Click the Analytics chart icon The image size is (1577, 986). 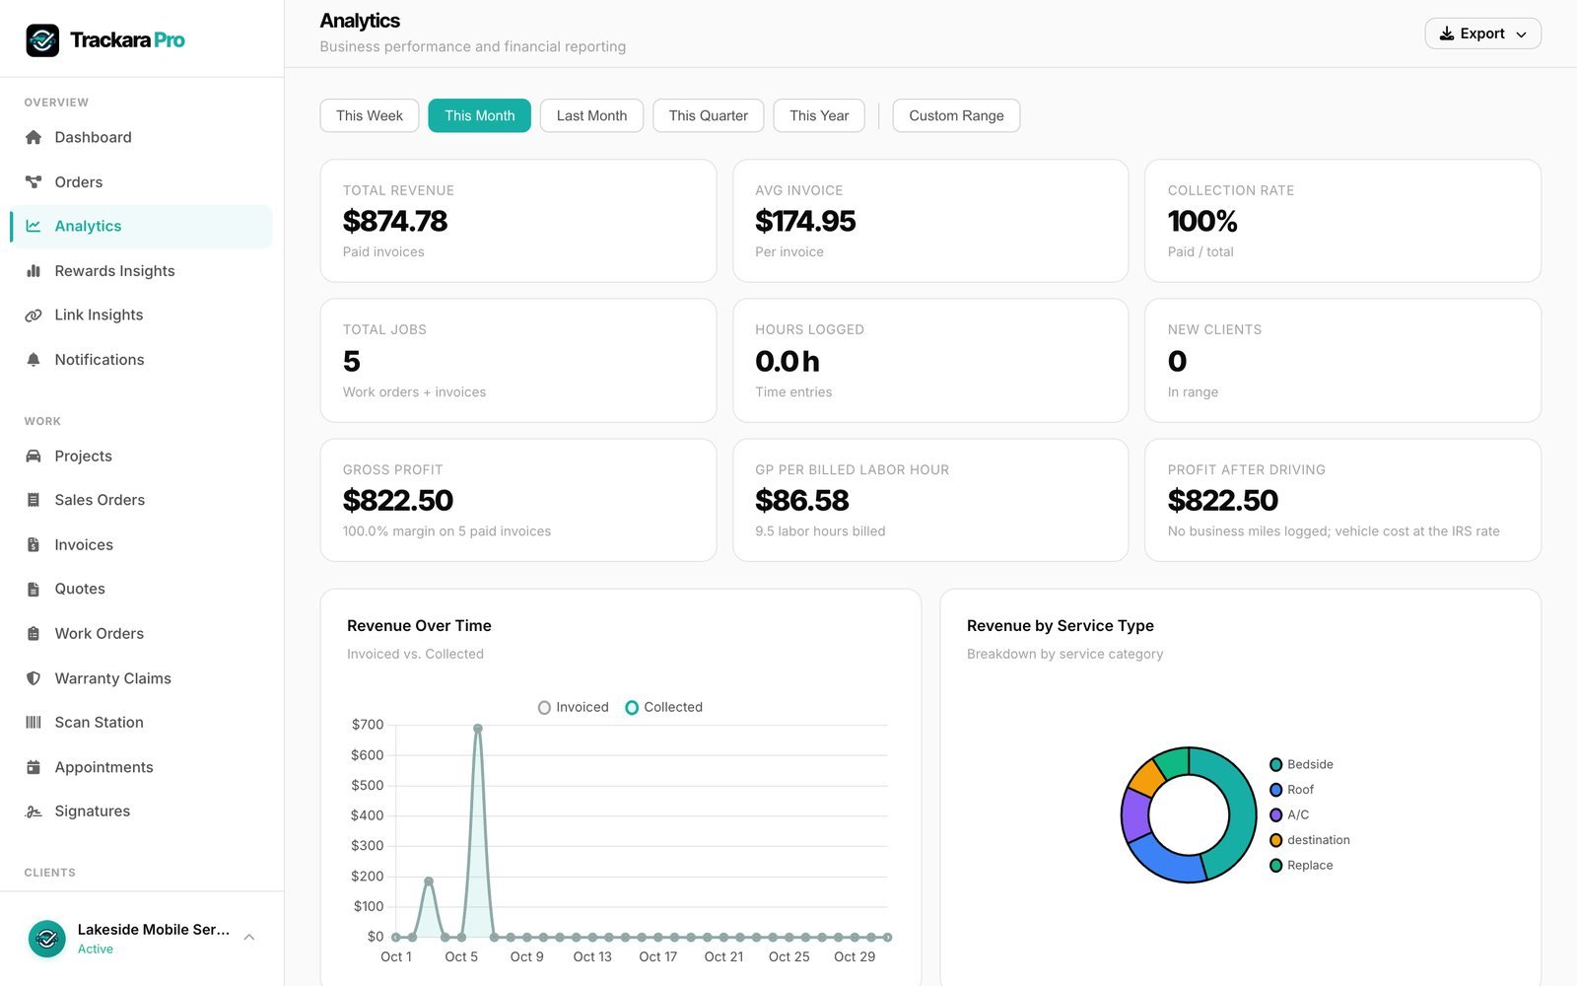(34, 226)
